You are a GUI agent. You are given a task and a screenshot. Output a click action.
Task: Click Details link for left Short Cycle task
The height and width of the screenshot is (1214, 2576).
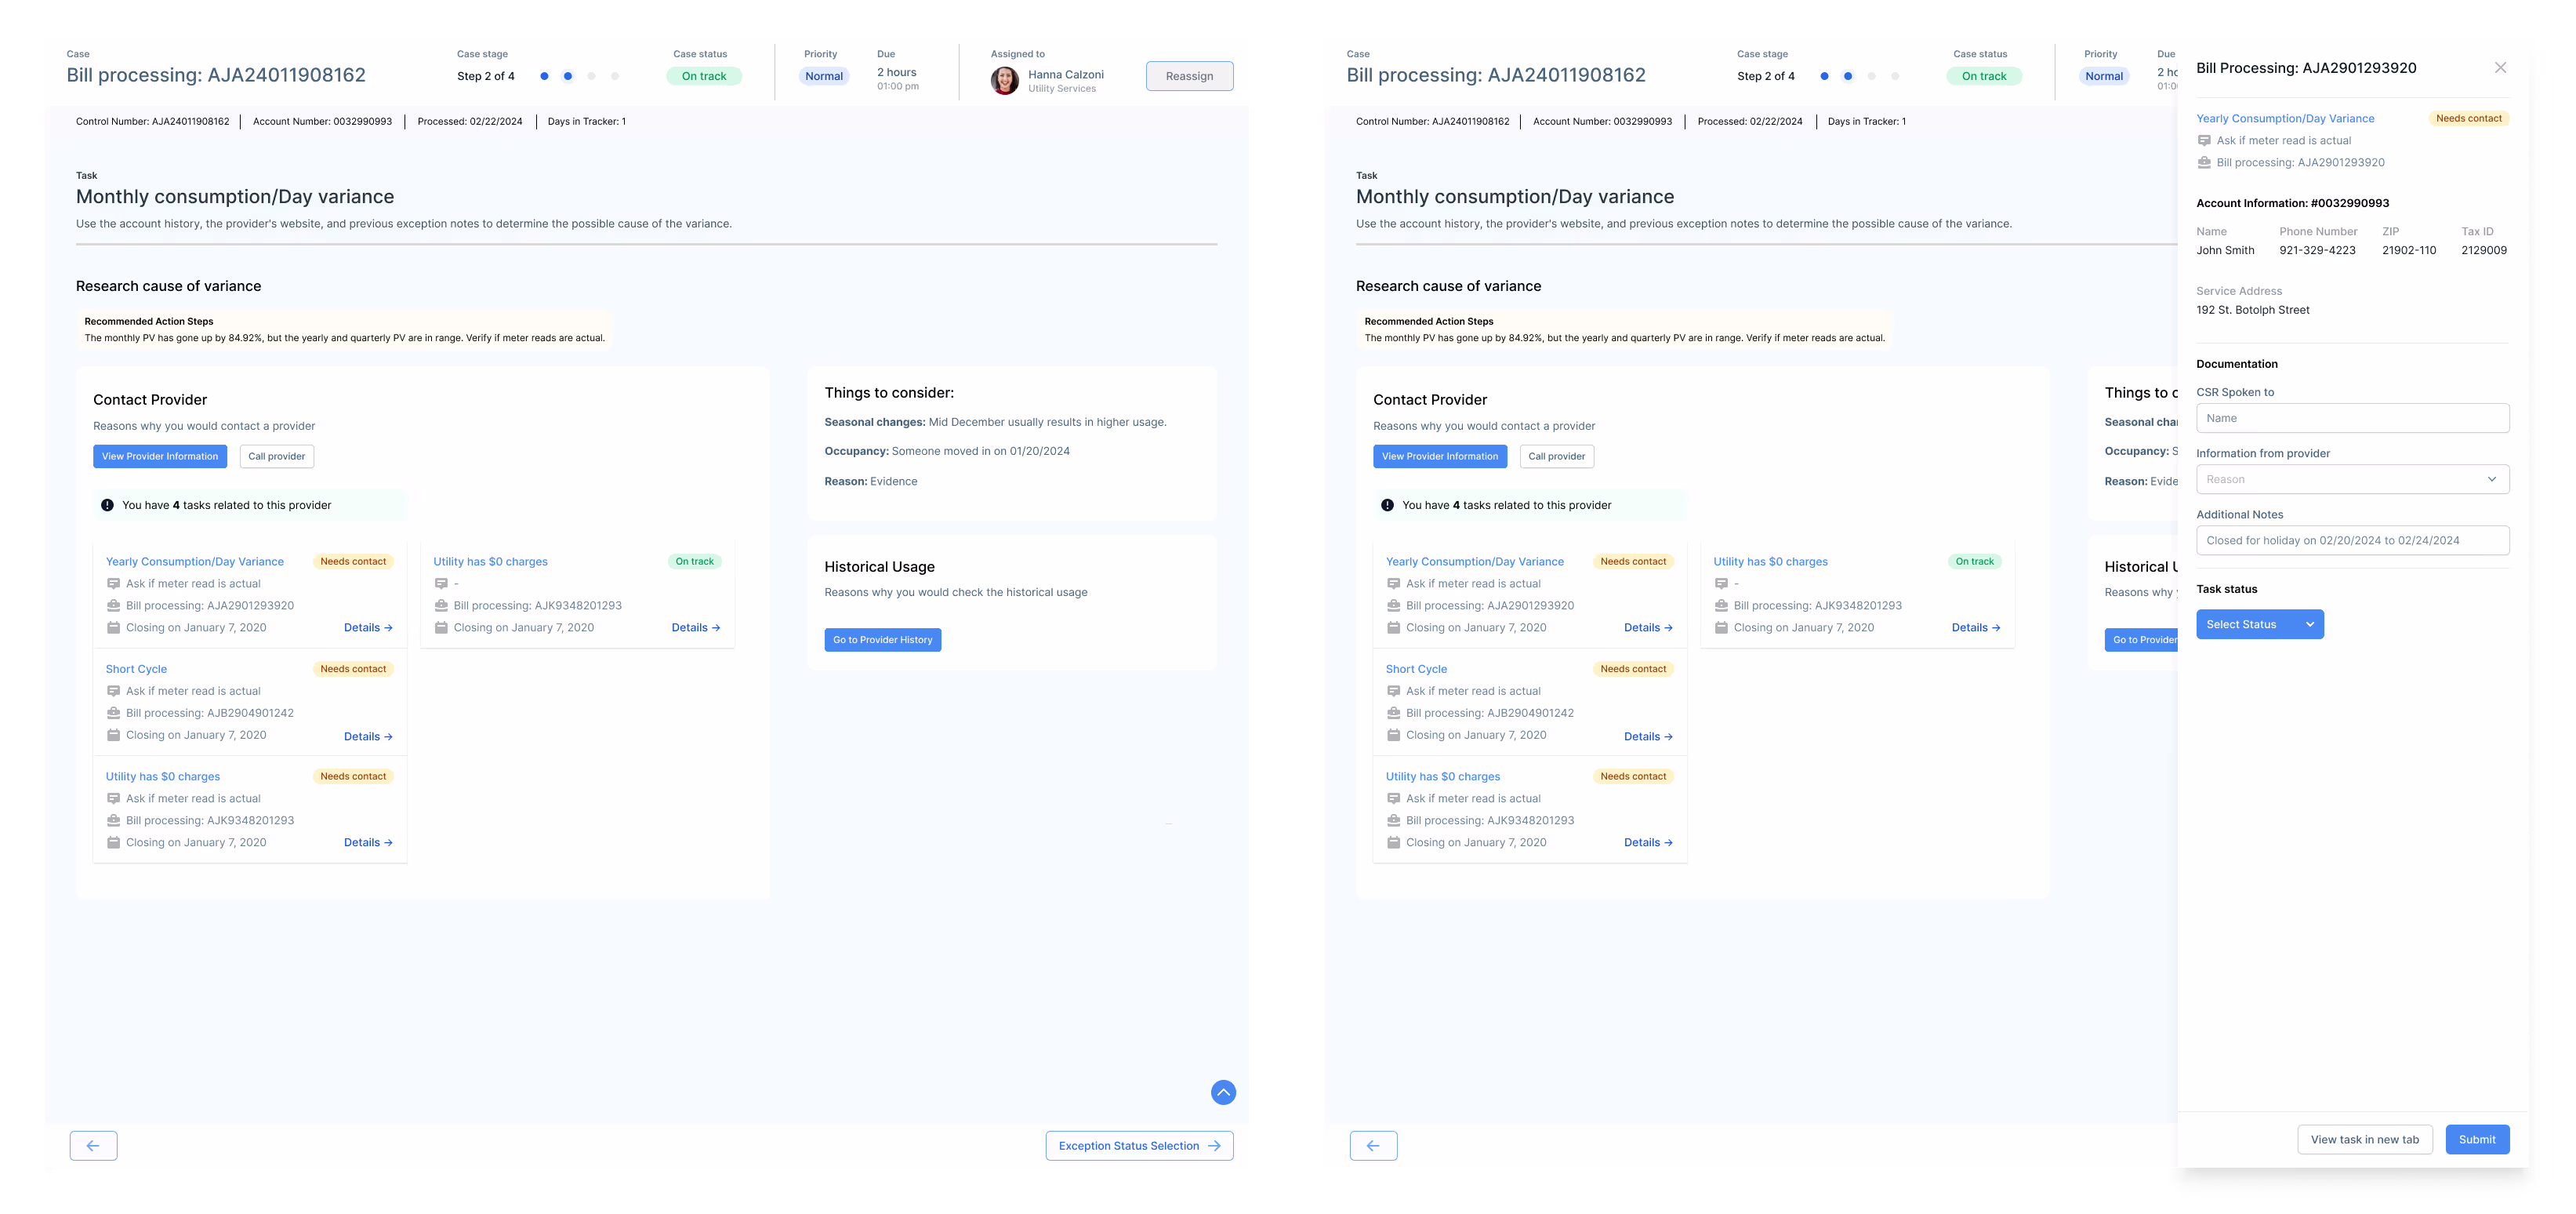coord(367,737)
